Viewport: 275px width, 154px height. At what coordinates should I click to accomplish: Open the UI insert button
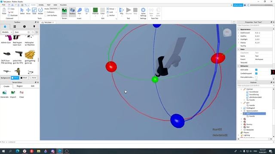(87, 11)
